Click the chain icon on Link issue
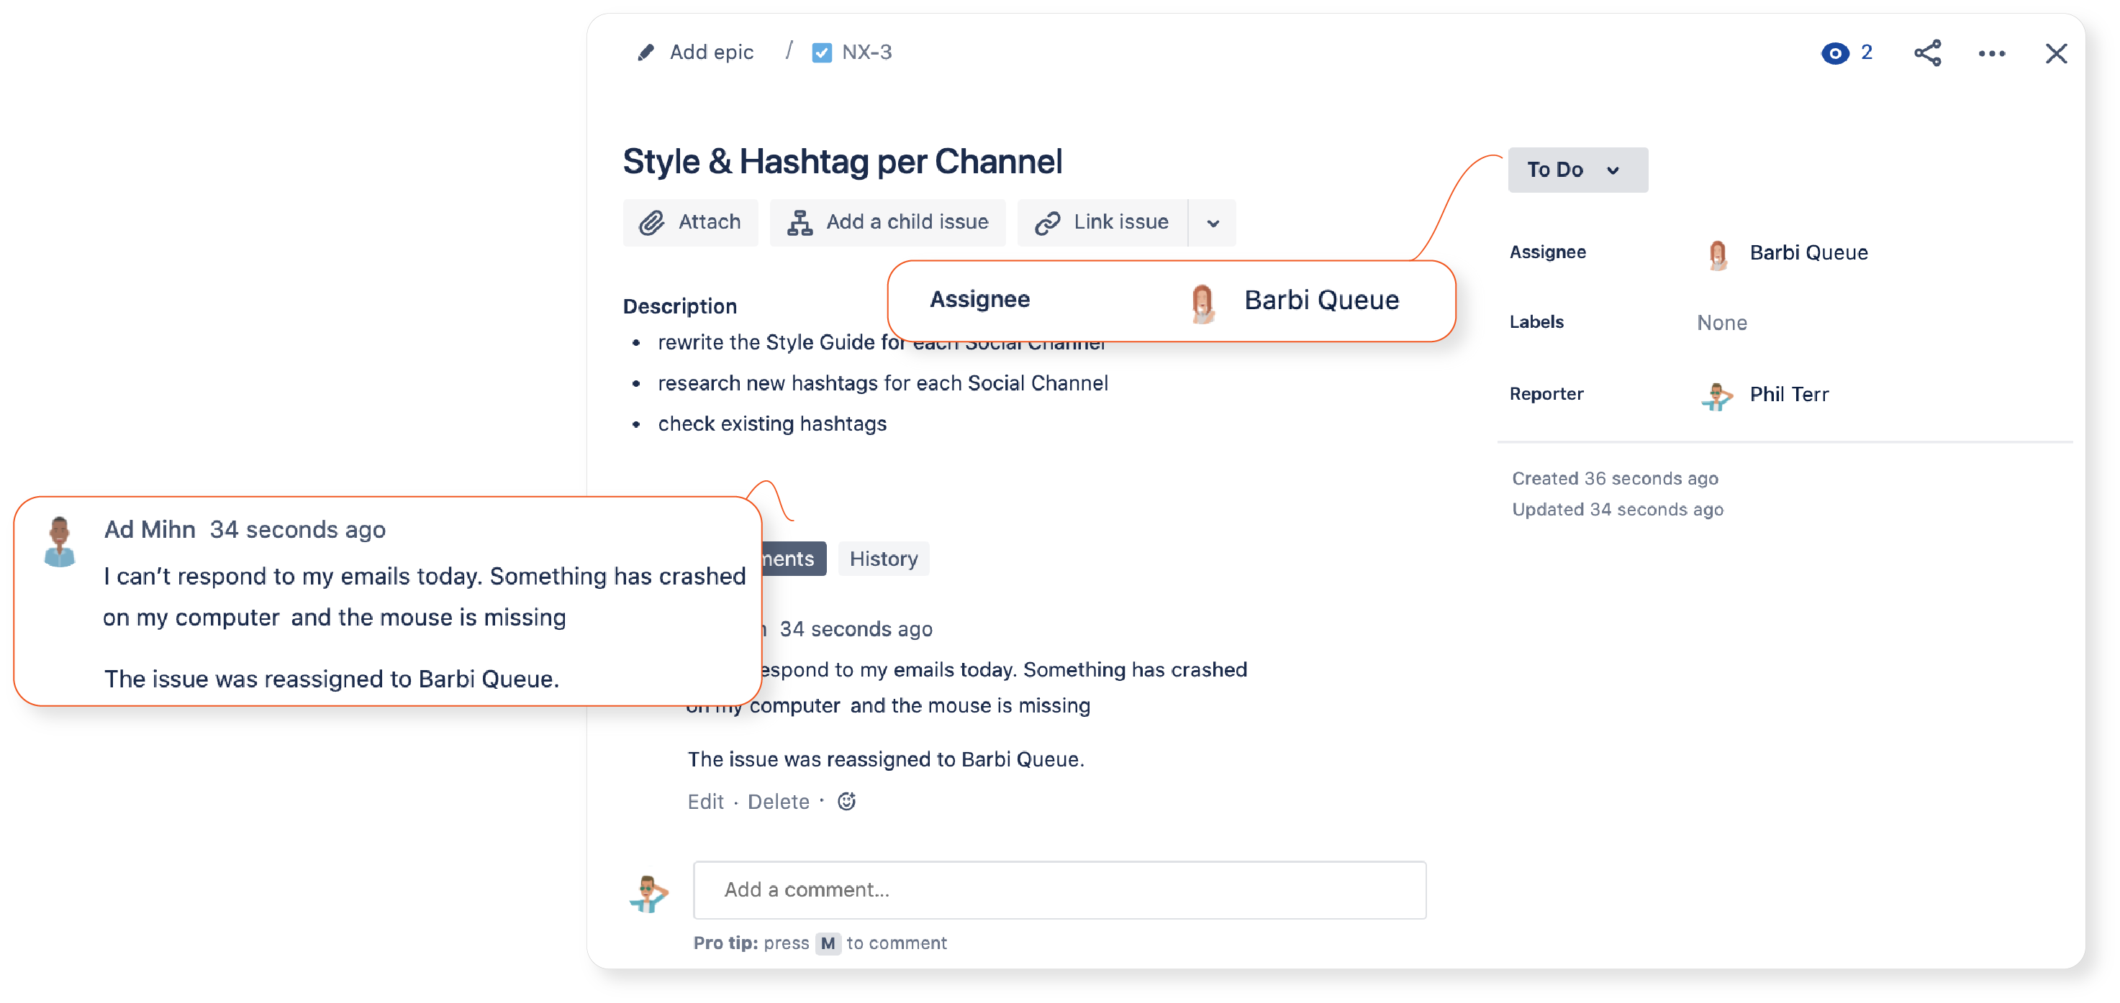Image resolution: width=2120 pixels, height=1003 pixels. (1047, 222)
